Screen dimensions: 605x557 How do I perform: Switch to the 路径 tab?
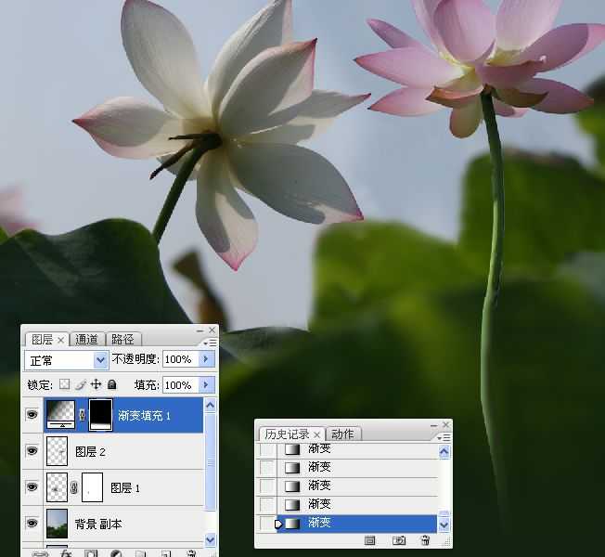point(122,339)
